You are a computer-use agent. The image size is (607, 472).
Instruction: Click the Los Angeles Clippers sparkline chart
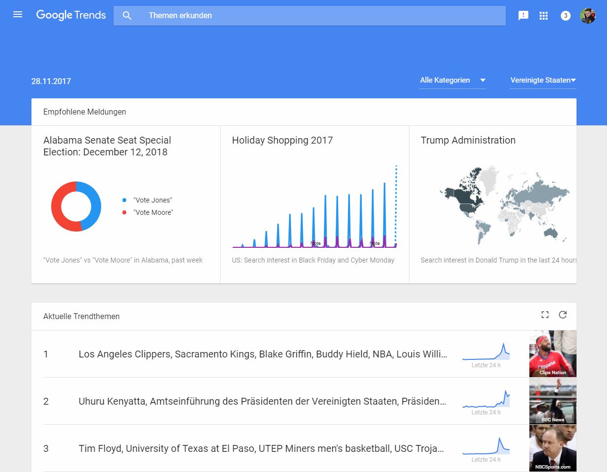486,352
